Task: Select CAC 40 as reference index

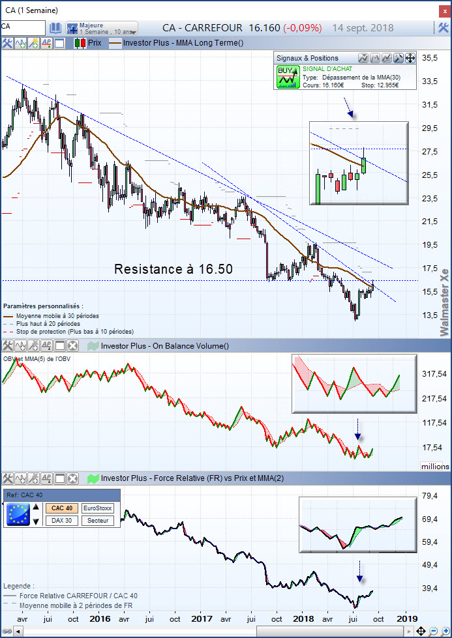Action: [x=62, y=508]
